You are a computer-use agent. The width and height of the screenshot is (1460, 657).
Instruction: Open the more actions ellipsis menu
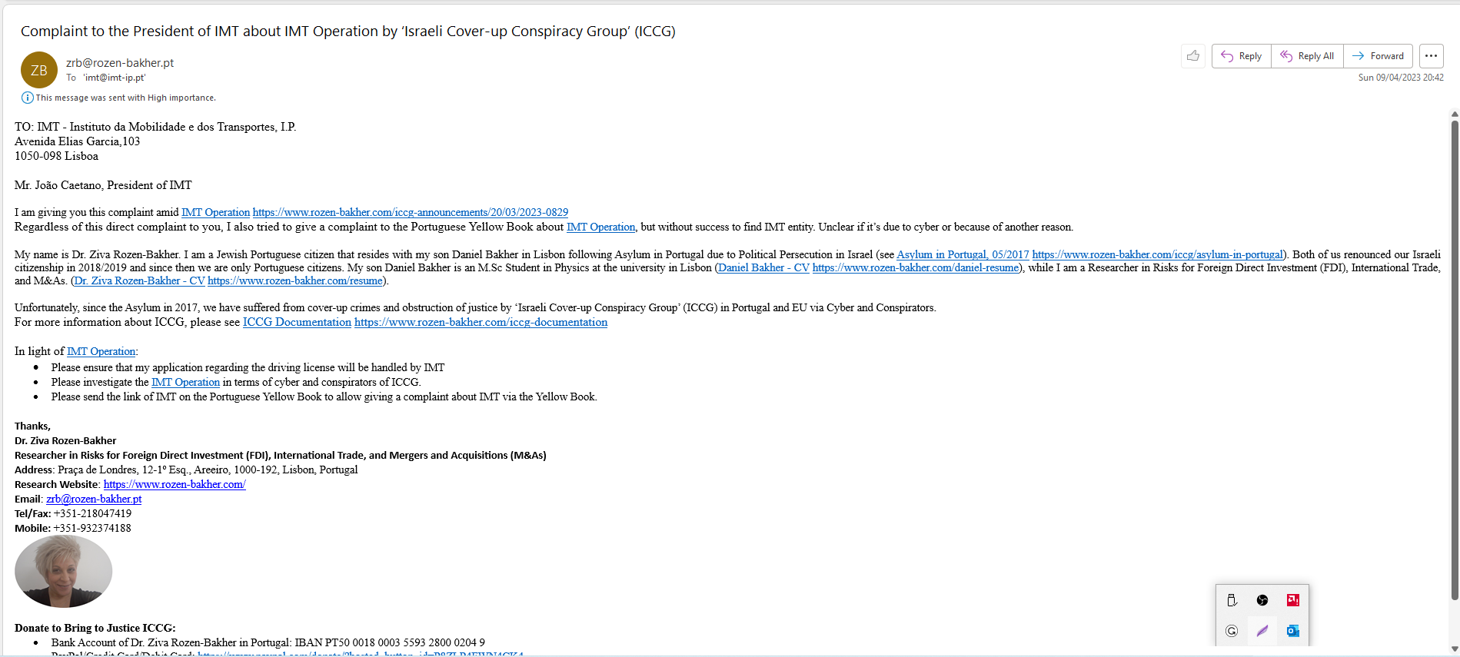point(1431,56)
